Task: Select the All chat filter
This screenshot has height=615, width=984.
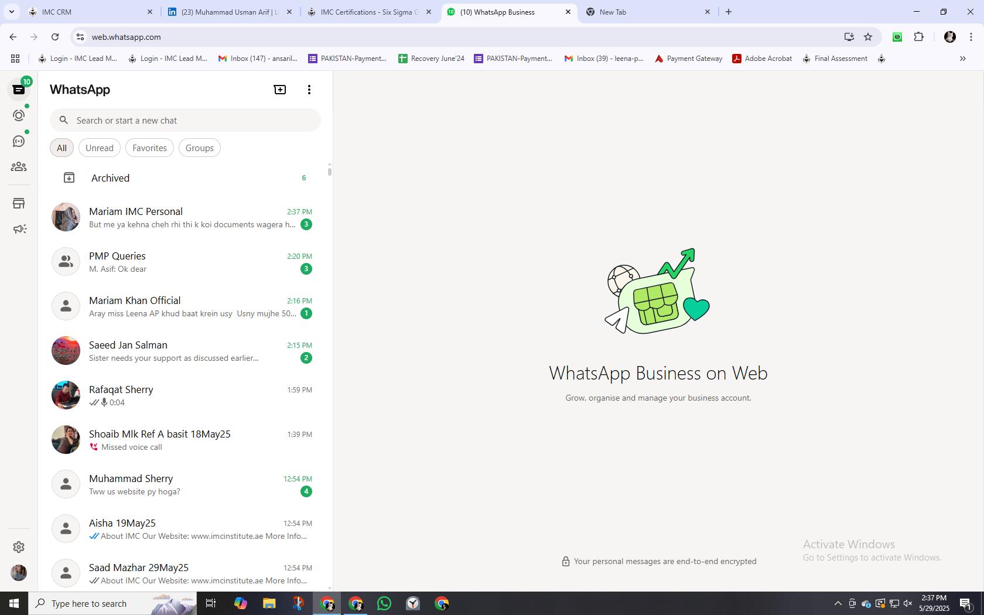Action: pos(61,148)
